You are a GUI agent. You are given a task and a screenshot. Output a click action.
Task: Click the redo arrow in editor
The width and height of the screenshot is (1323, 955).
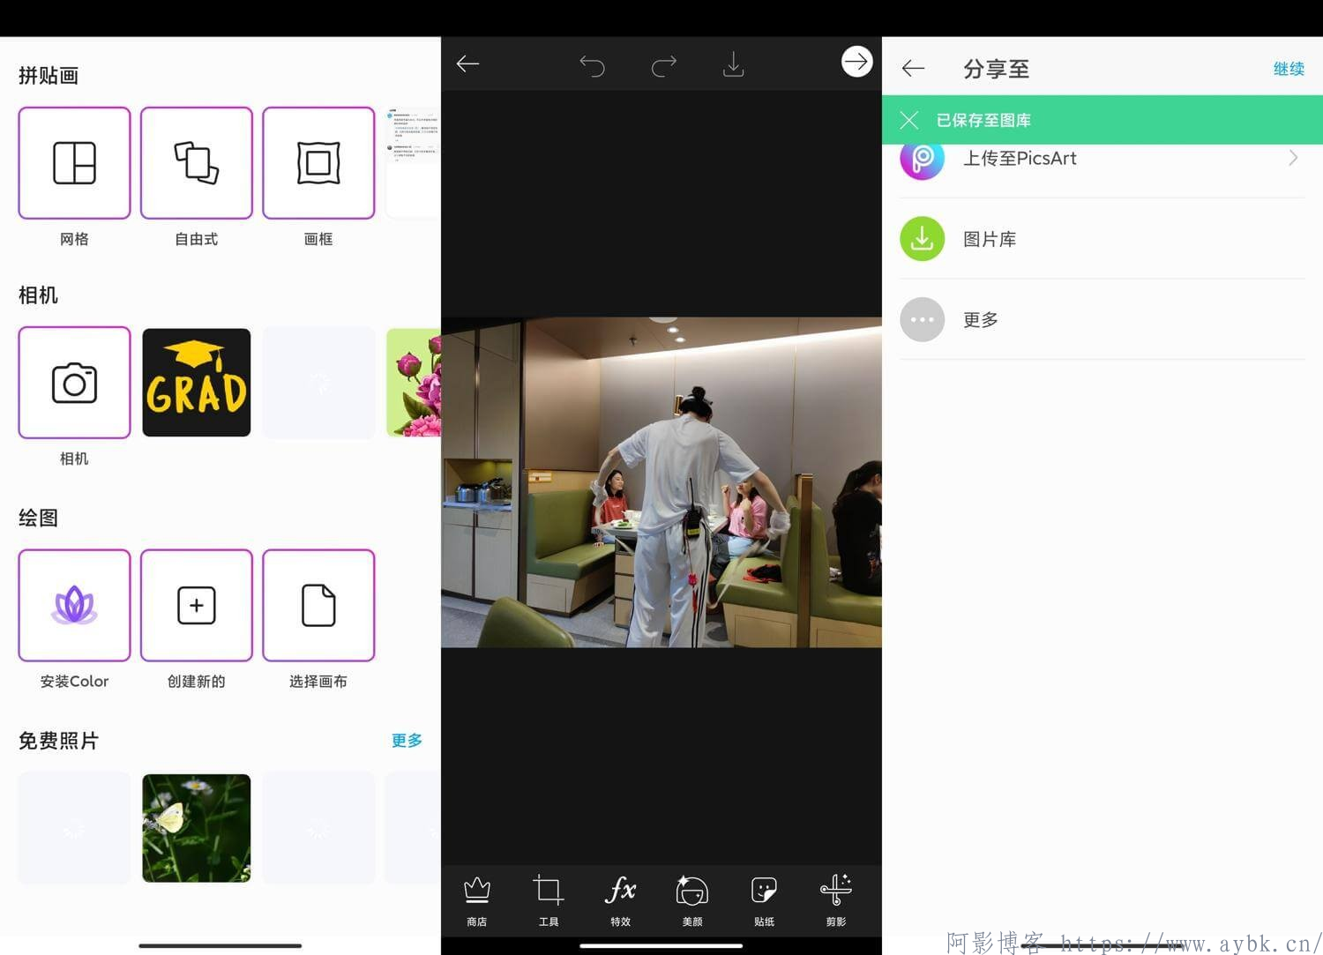coord(663,64)
